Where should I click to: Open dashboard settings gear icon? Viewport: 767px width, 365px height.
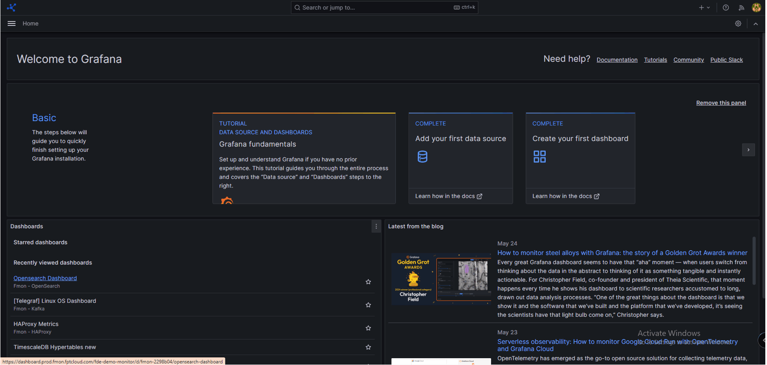point(738,24)
